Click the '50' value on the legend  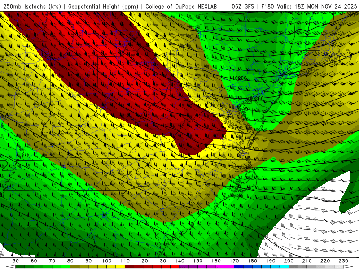16,261
